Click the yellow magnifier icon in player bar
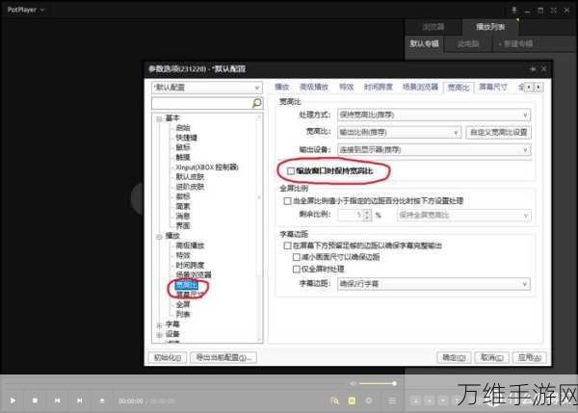 tap(334, 400)
